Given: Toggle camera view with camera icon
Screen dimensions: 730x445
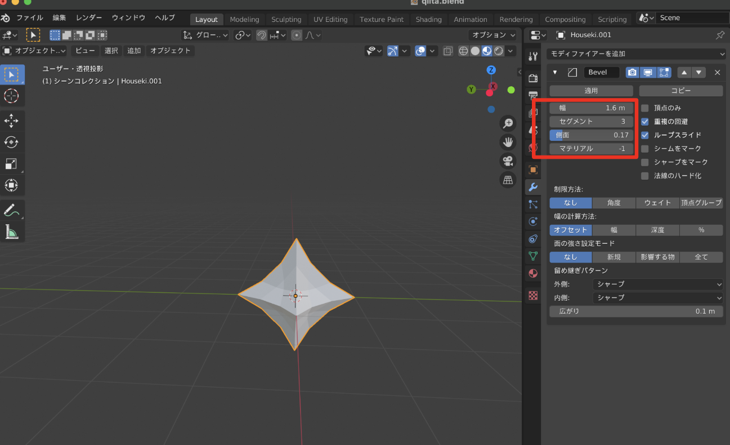Looking at the screenshot, I should [508, 161].
